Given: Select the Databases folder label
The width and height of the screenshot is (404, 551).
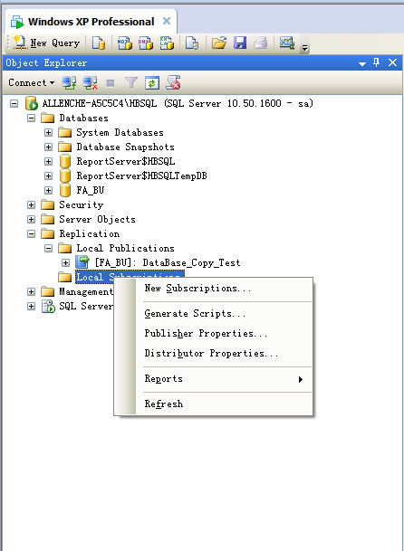Looking at the screenshot, I should pyautogui.click(x=83, y=118).
